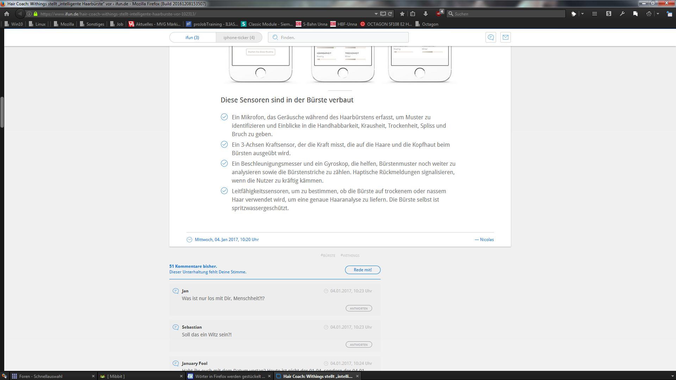The width and height of the screenshot is (676, 380).
Task: Reply to Jan's comment via Antworten
Action: pyautogui.click(x=358, y=309)
